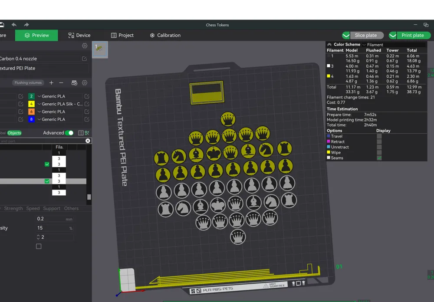This screenshot has width=434, height=302.
Task: Clear the object search field
Action: [88, 141]
